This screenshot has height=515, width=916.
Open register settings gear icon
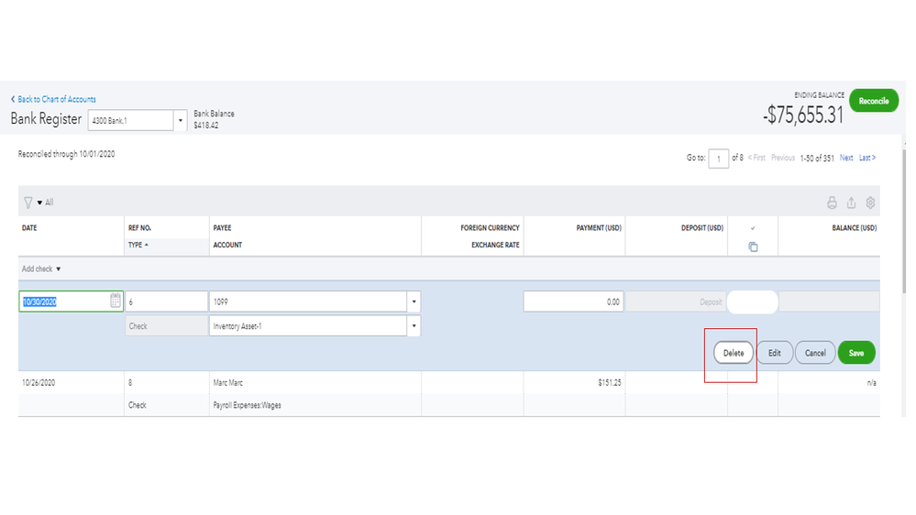870,203
